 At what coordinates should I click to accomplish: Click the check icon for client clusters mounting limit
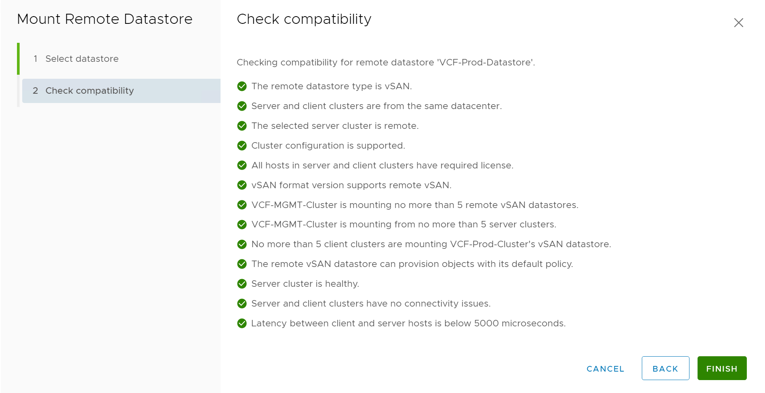pyautogui.click(x=242, y=244)
